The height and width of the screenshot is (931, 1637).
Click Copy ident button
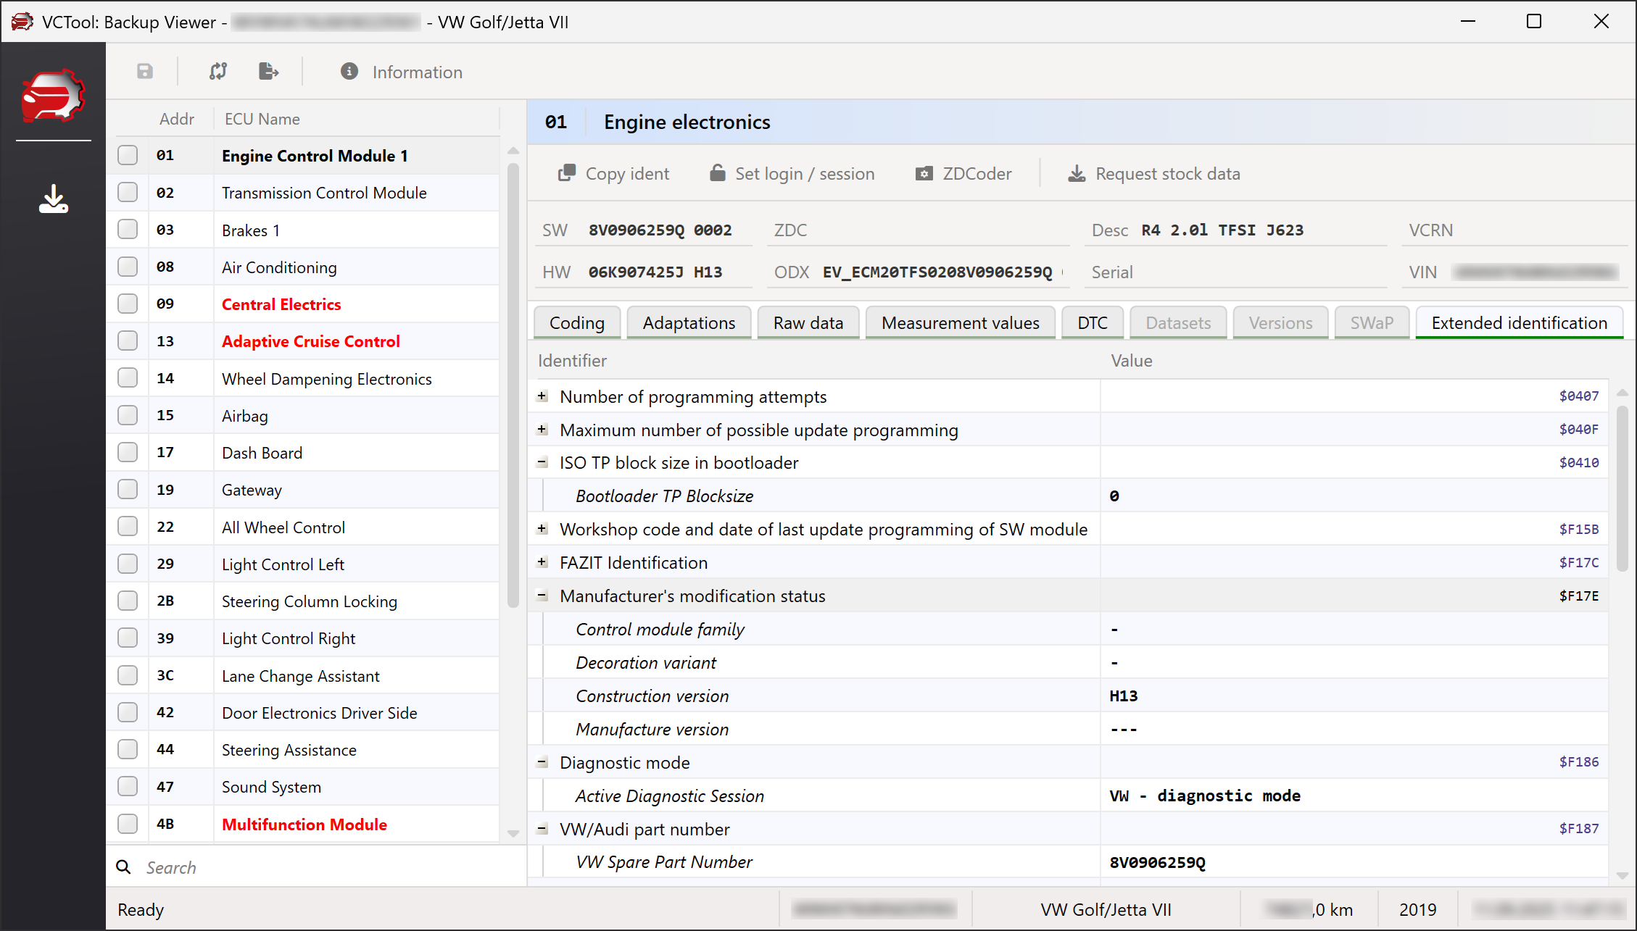pos(613,174)
